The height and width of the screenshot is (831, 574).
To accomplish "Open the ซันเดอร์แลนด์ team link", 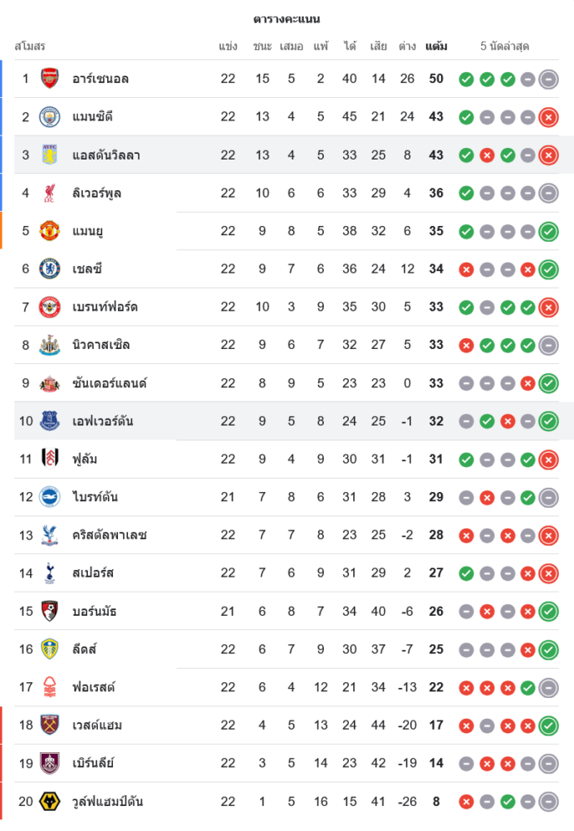I will (109, 383).
